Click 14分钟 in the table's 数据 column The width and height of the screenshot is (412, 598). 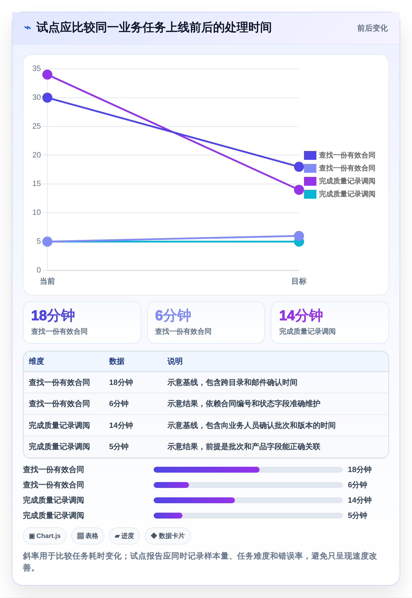(121, 425)
